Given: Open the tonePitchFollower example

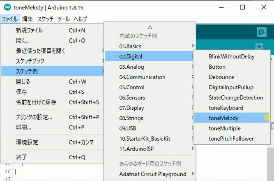Looking at the screenshot, I should [232, 139].
